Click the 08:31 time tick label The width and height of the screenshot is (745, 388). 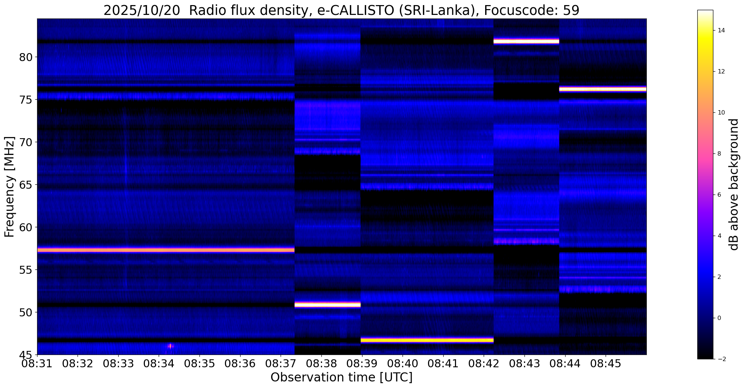tap(37, 363)
